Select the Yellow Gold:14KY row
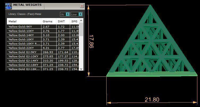Image resolution: width=200 pixels, height=107 pixels. click(x=43, y=35)
